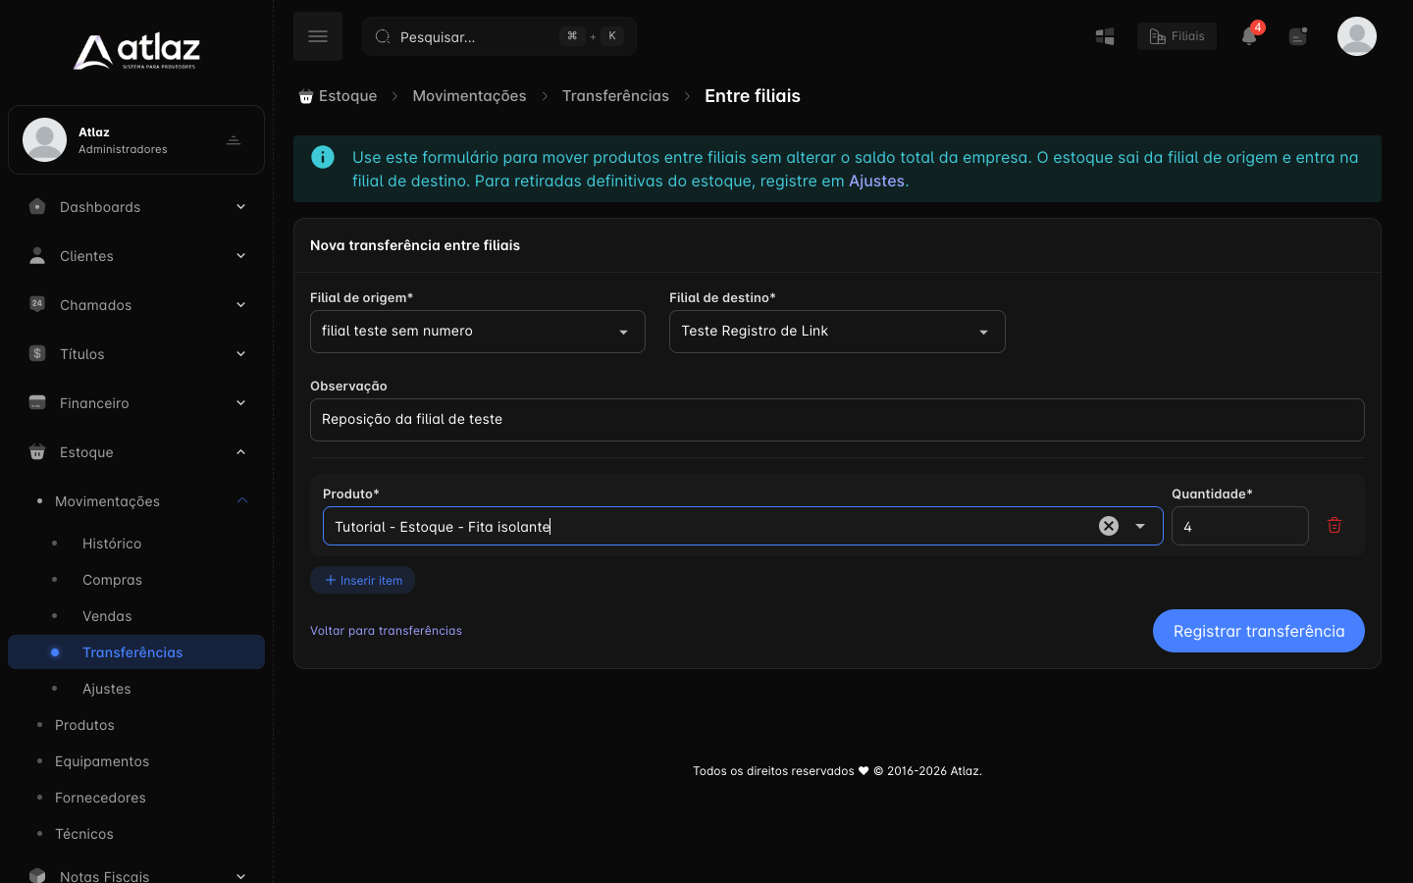The height and width of the screenshot is (883, 1413).
Task: Expand the Clientes menu chevron
Action: [x=240, y=256]
